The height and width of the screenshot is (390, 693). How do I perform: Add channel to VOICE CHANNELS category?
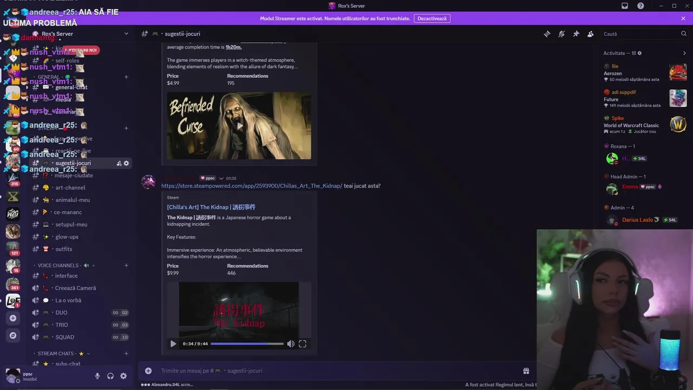pos(126,265)
